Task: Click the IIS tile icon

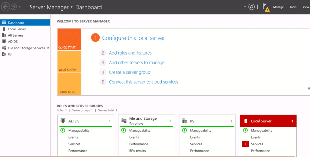Action: point(185,121)
